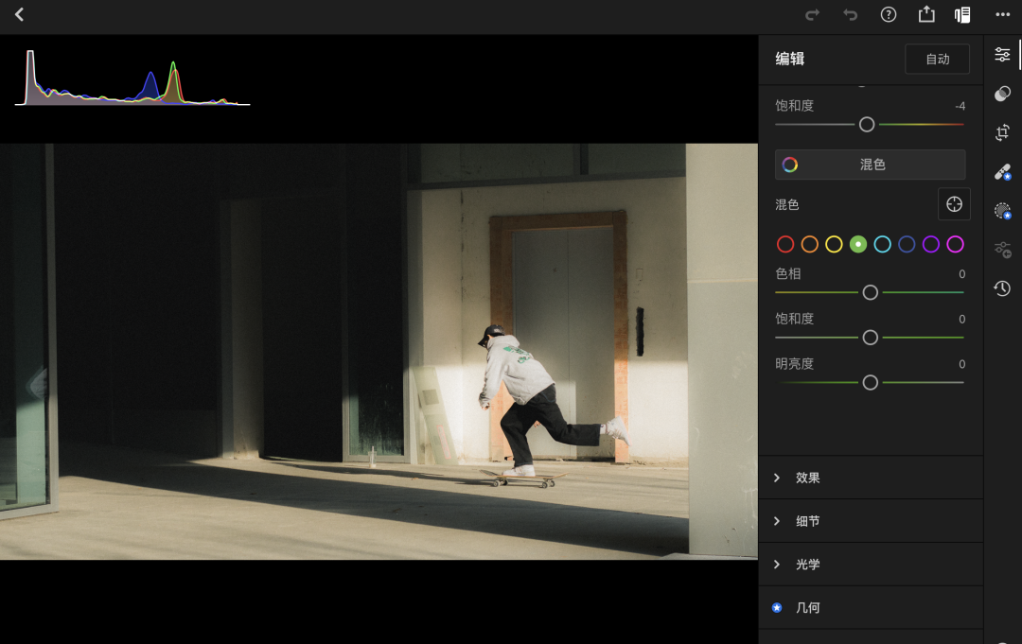Open the version history icon

click(x=1002, y=288)
